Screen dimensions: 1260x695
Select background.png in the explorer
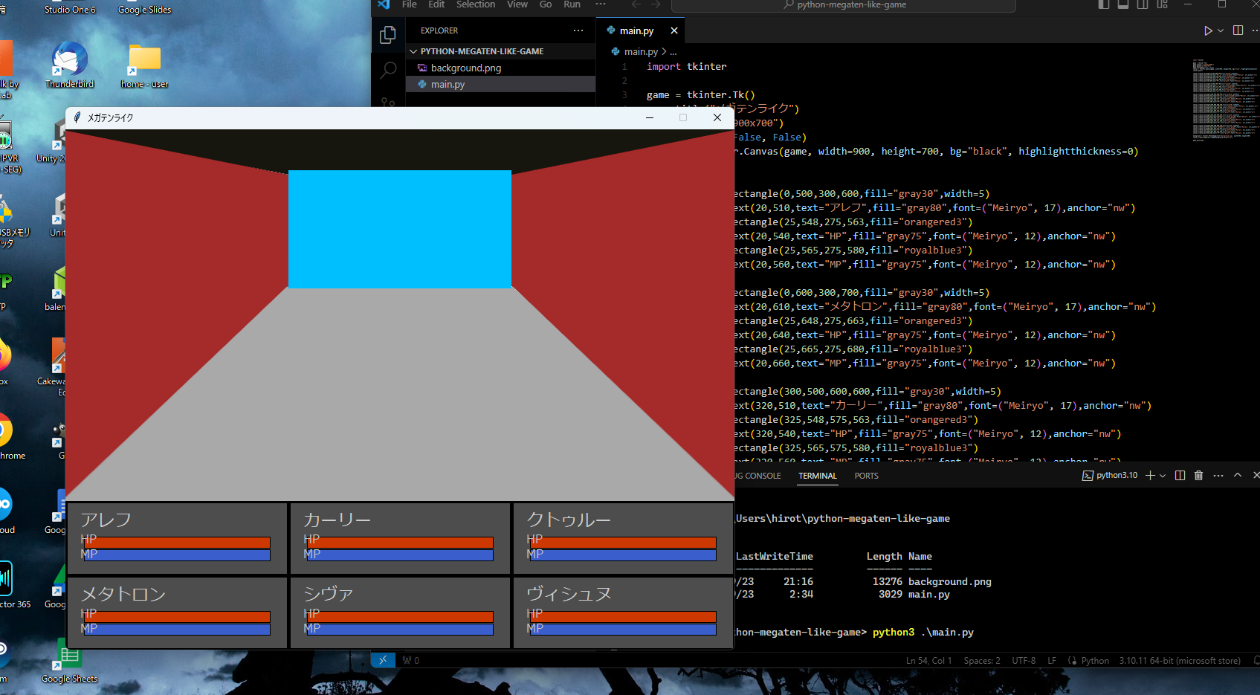(465, 68)
